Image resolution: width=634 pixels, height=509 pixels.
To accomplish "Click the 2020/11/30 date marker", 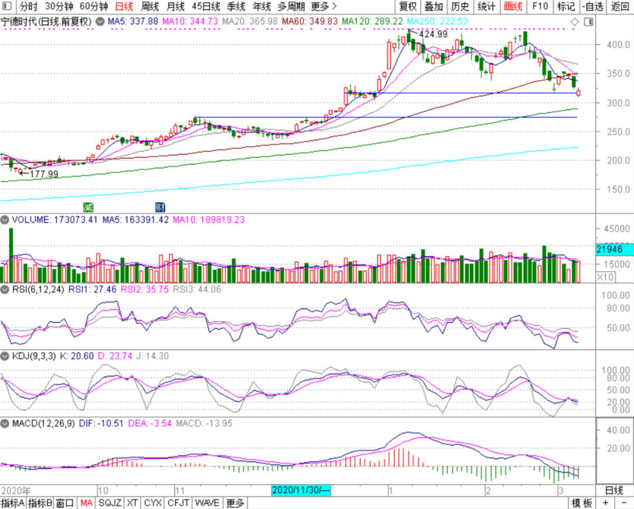I will pyautogui.click(x=301, y=490).
